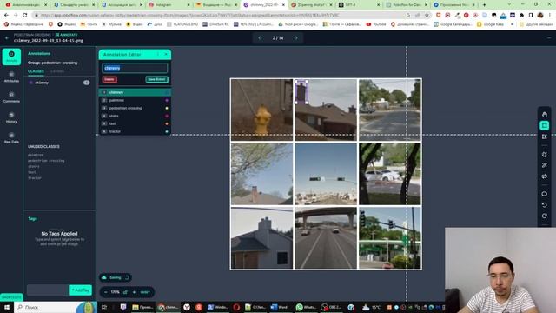Select the polygon tool
This screenshot has height=313, width=556.
pos(545,137)
